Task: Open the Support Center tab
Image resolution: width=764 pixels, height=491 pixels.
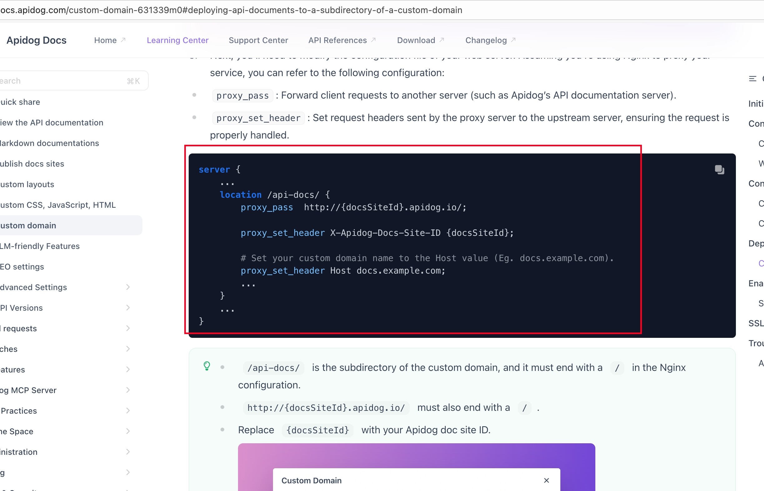Action: pyautogui.click(x=258, y=40)
